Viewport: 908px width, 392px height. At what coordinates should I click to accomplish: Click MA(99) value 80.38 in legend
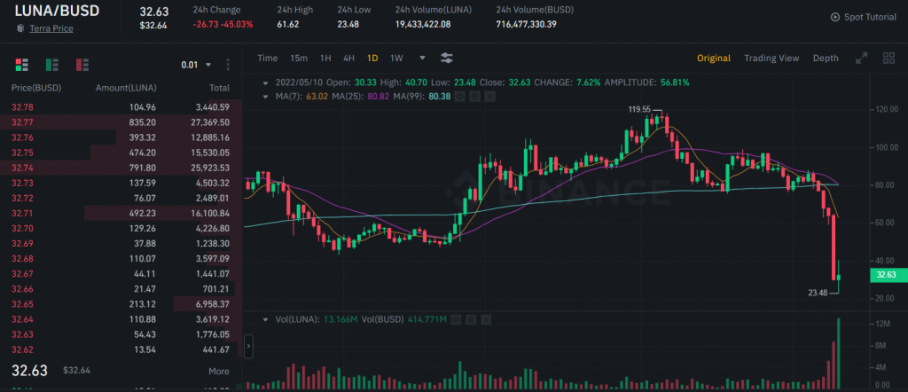pyautogui.click(x=440, y=96)
